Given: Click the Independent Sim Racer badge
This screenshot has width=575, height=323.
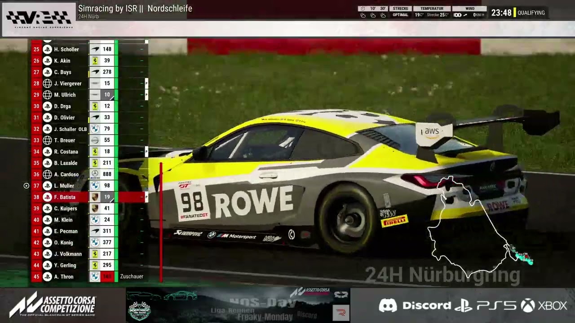Looking at the screenshot, I should tap(139, 310).
